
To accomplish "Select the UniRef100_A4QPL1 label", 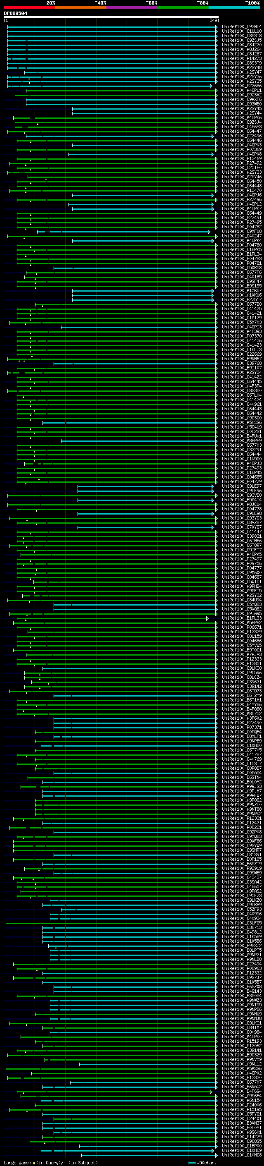I will (x=241, y=90).
